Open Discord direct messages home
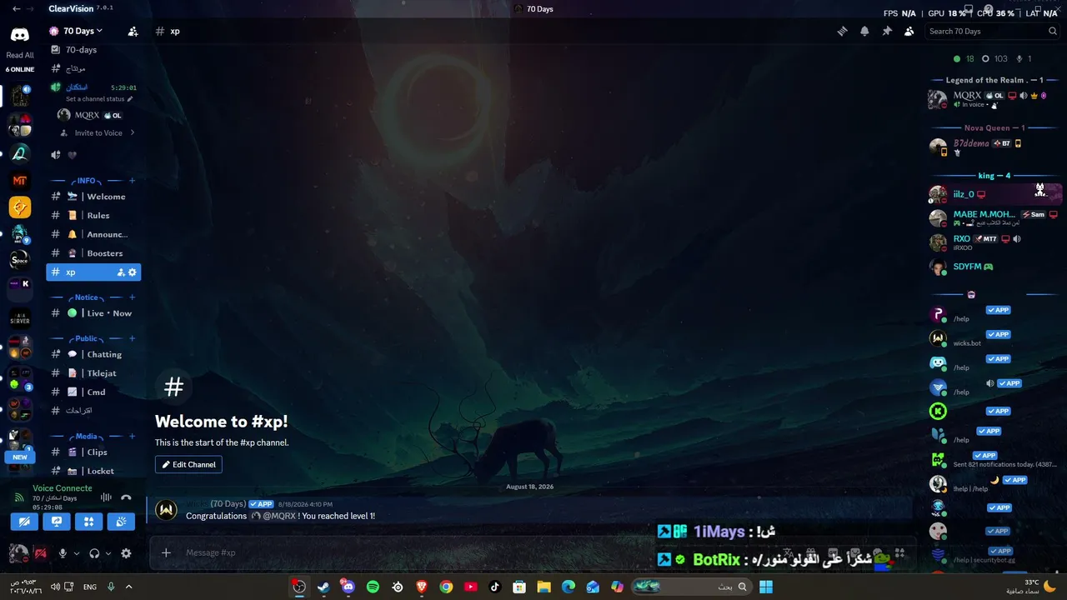The width and height of the screenshot is (1067, 600). tap(19, 35)
